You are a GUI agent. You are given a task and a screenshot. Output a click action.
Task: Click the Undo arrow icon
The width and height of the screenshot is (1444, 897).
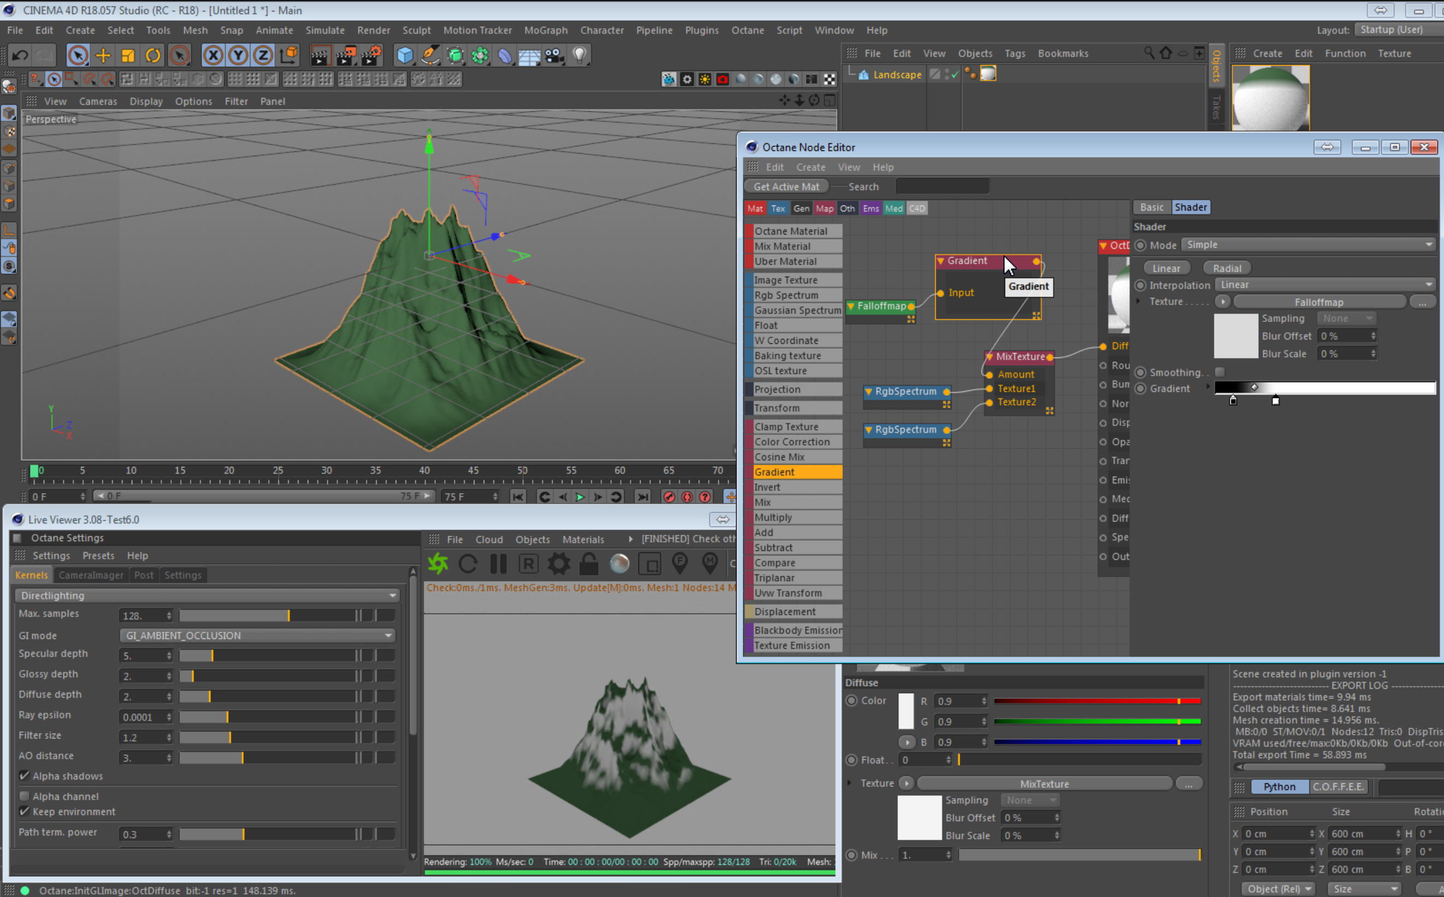tap(20, 55)
